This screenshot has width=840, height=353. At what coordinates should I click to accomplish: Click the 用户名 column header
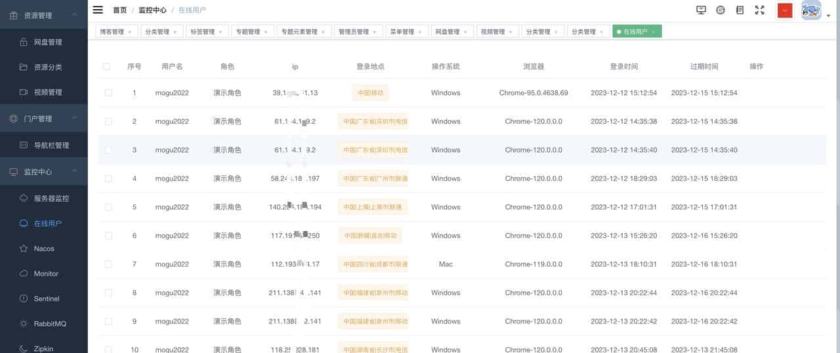[172, 66]
